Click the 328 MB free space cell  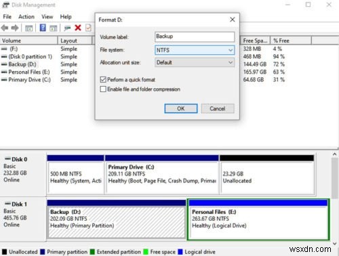tap(252, 49)
